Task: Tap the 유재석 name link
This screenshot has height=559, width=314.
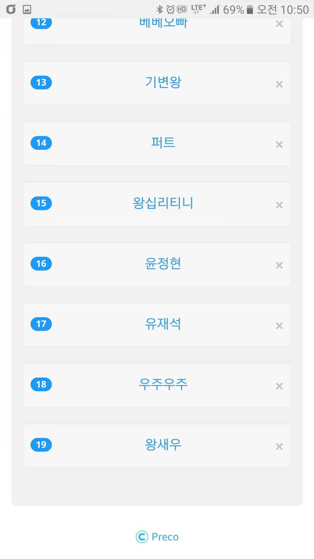Action: [x=163, y=324]
